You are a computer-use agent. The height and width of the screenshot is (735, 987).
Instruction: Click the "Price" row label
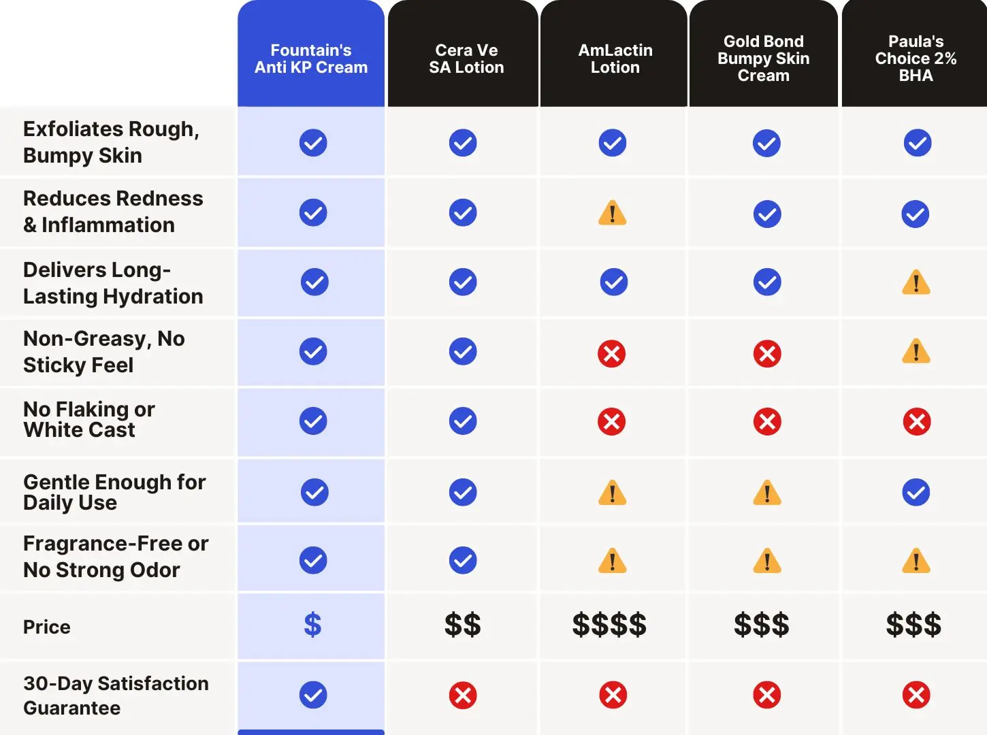coord(47,627)
